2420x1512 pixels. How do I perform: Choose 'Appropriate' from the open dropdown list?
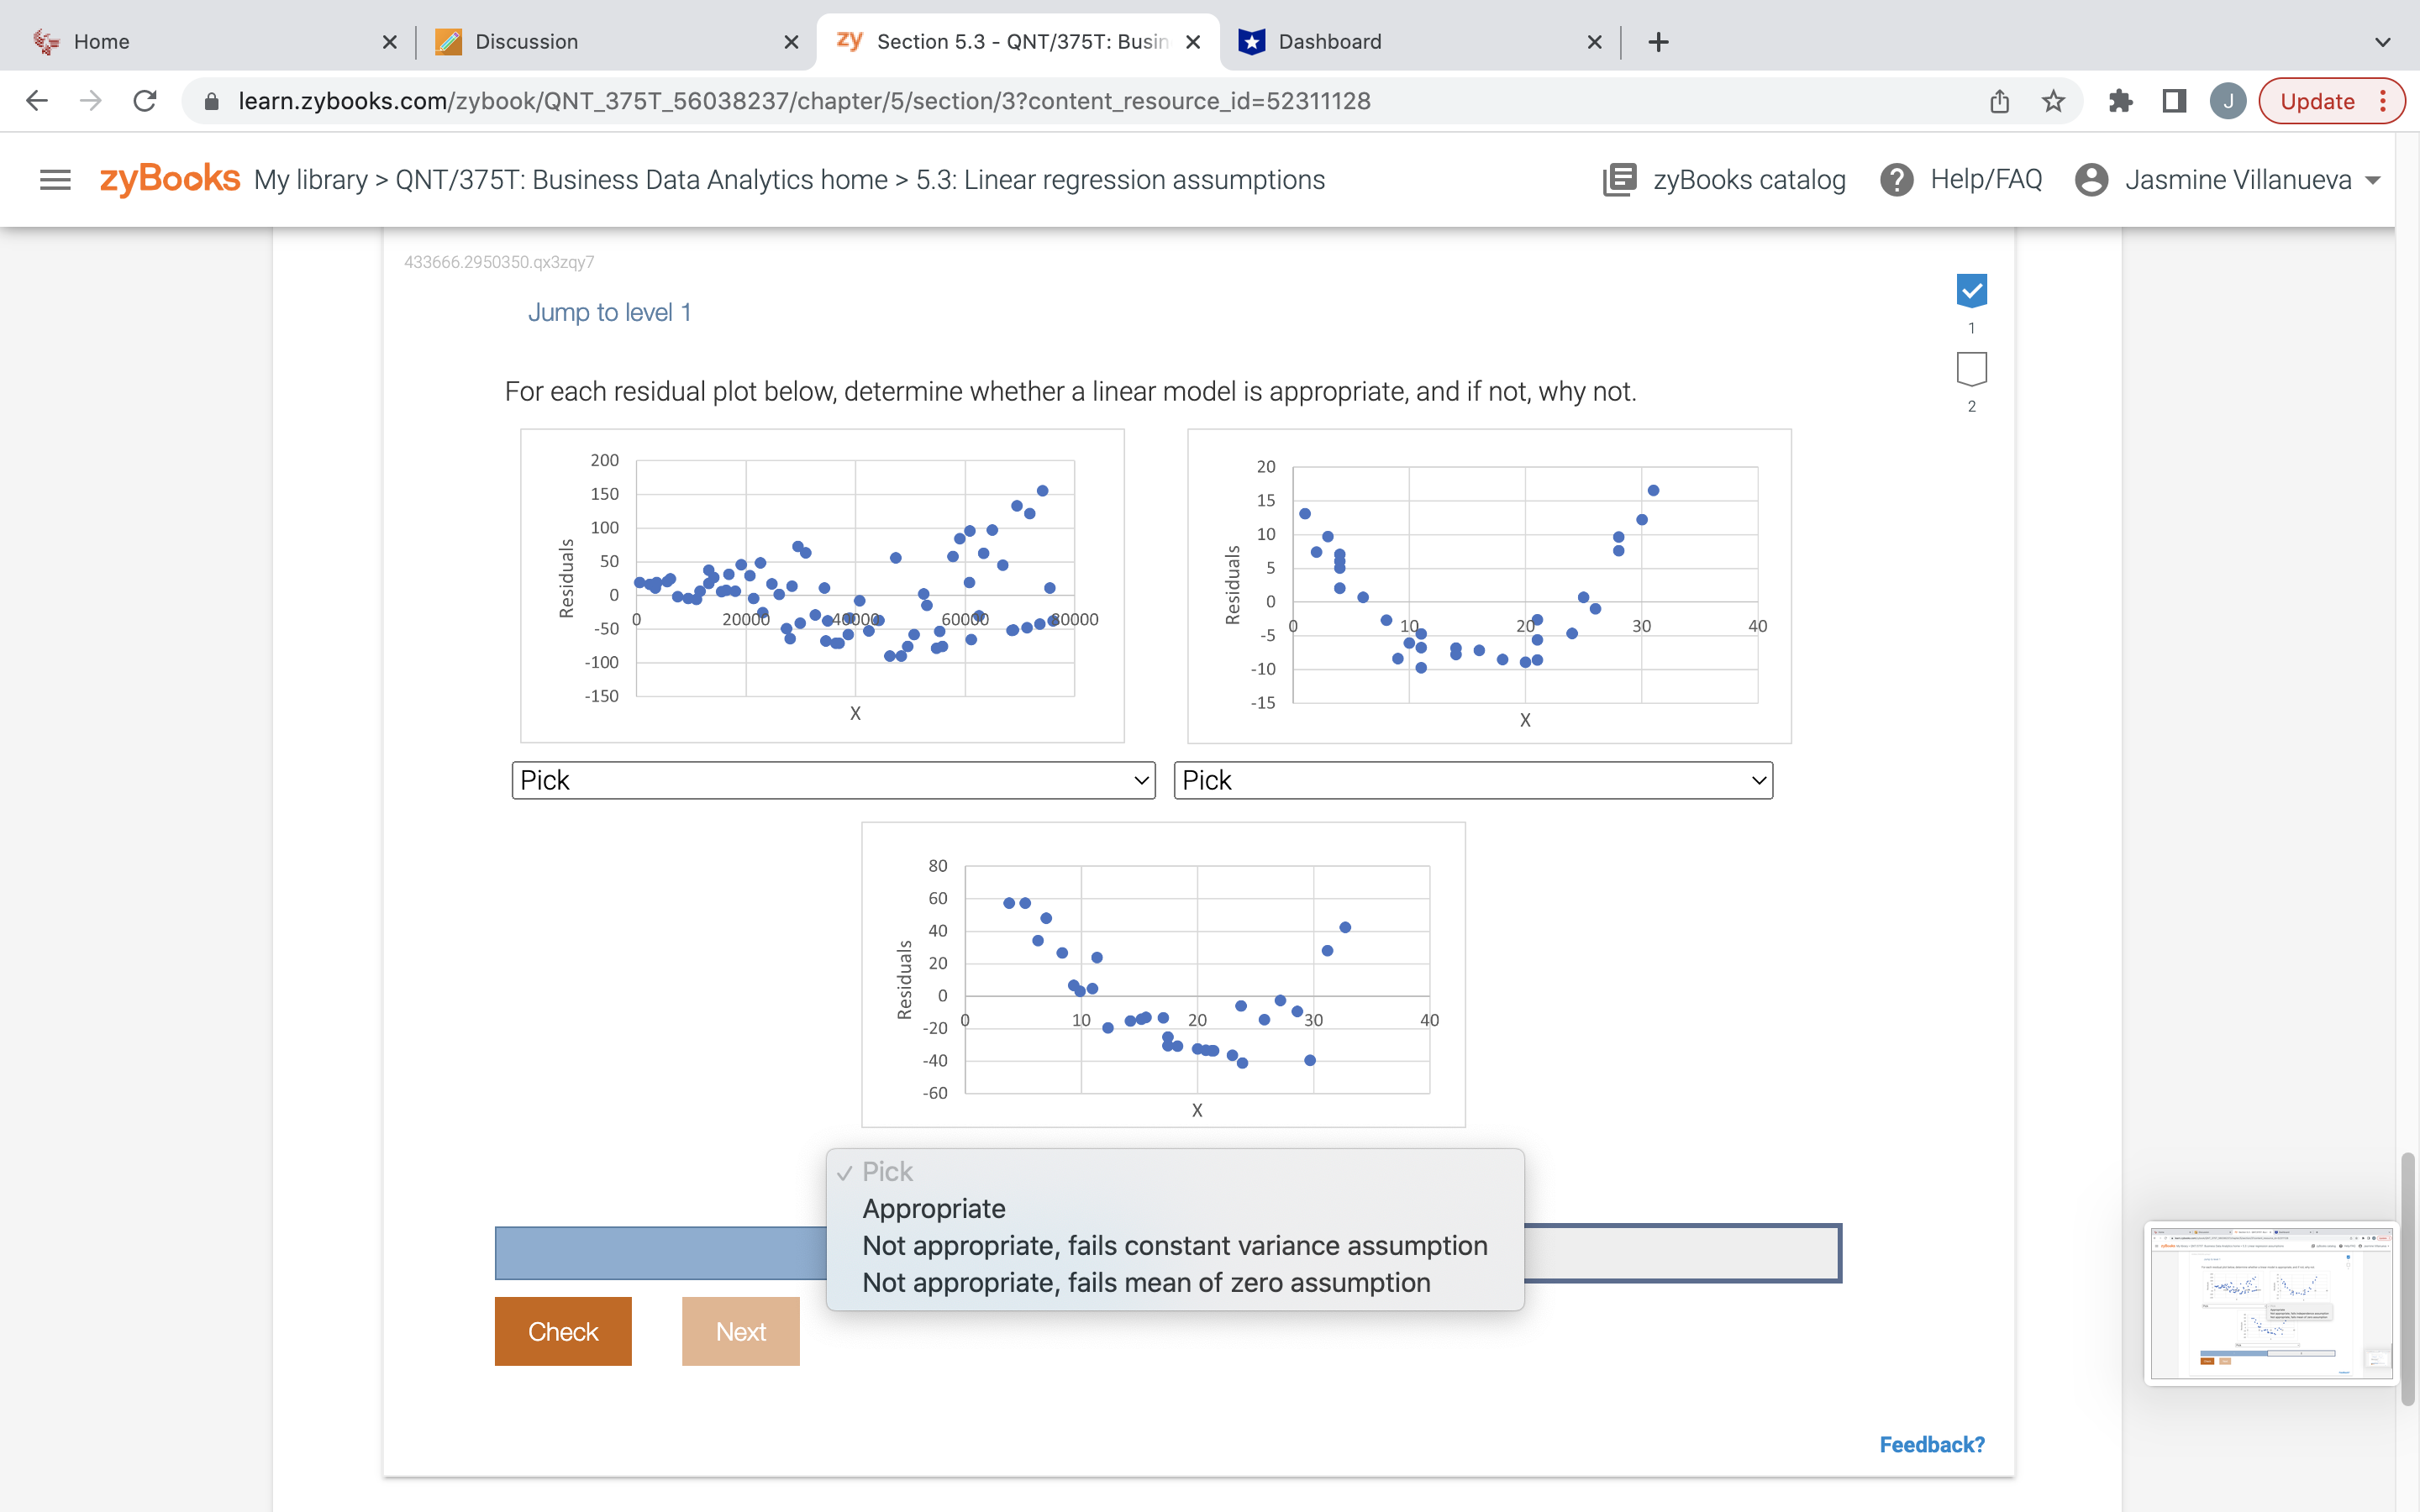click(x=933, y=1208)
